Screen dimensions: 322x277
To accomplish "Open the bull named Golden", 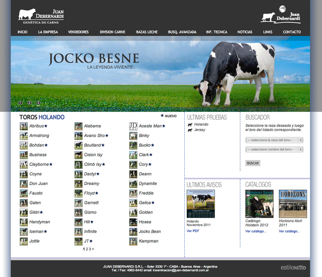I will (x=146, y=212).
